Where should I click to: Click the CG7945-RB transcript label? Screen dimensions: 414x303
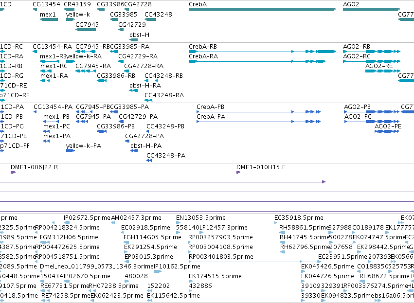[92, 47]
